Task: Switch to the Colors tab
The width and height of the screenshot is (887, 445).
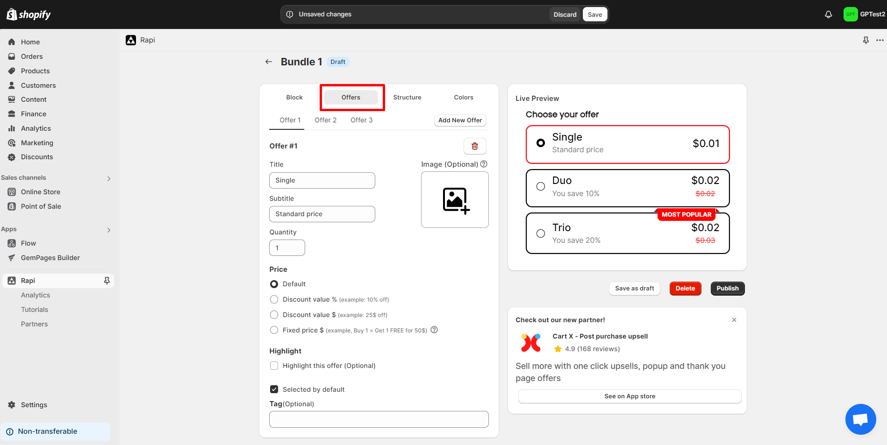Action: point(463,97)
